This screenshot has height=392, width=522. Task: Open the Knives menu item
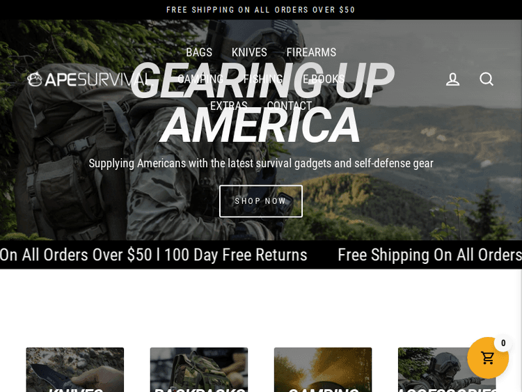[x=249, y=52]
